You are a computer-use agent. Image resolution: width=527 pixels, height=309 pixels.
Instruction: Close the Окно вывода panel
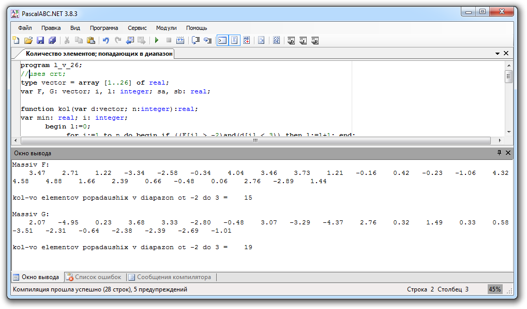[508, 153]
